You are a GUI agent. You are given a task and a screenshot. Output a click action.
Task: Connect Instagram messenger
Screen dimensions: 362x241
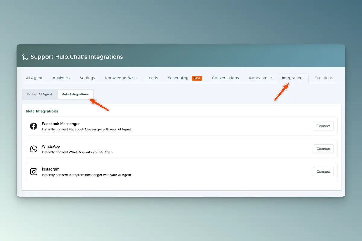323,172
